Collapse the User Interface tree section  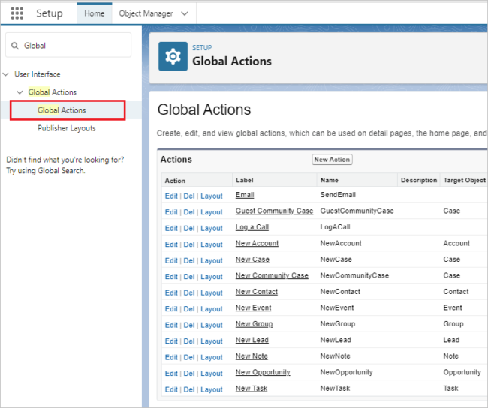coord(5,74)
